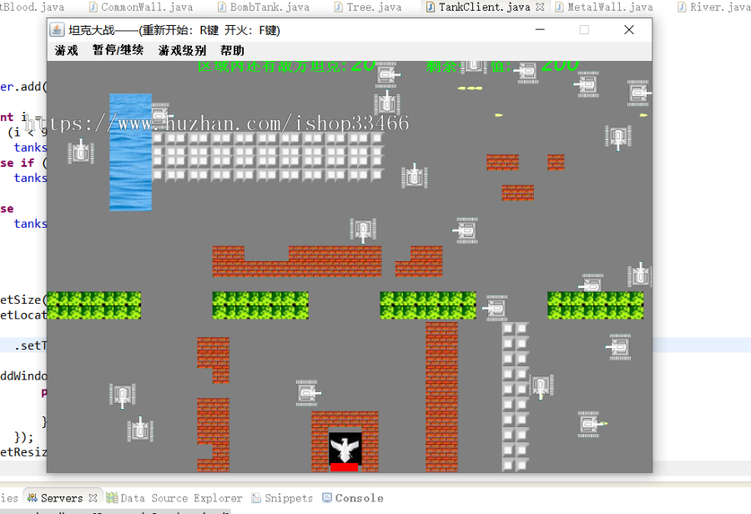Click the tank beside the vertical metal wall
751x514 pixels.
coord(542,386)
